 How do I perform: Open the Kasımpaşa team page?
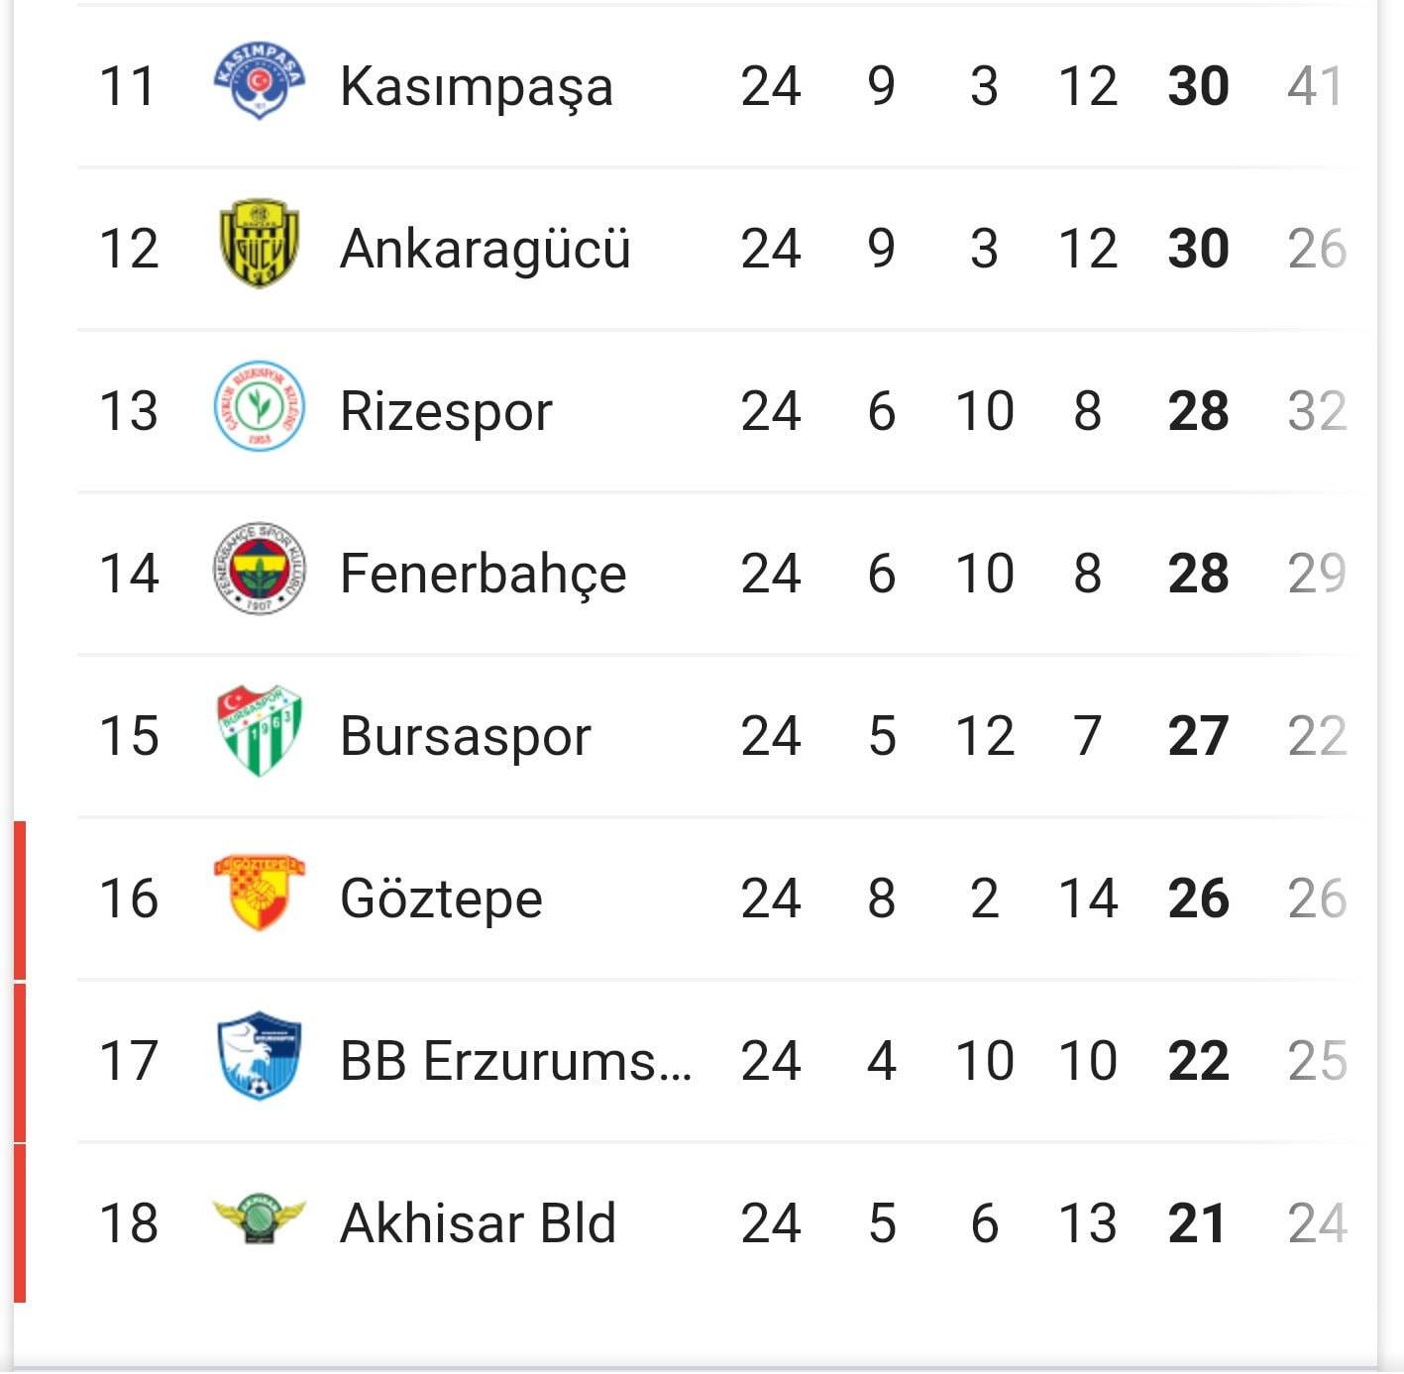477,86
